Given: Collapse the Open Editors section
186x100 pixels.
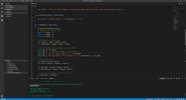Looking at the screenshot, I should [x=16, y=6].
